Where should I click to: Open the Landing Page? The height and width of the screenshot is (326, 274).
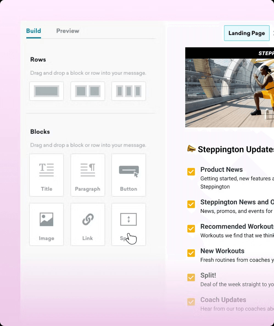pos(247,33)
